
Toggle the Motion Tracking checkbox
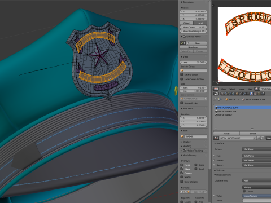point(185,151)
